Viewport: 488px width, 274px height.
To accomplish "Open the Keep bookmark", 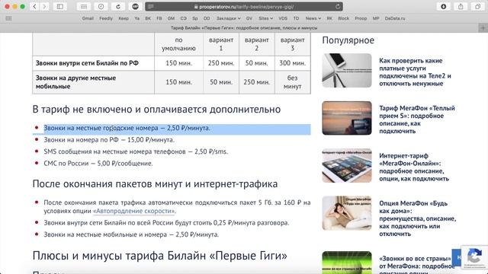I will point(124,18).
